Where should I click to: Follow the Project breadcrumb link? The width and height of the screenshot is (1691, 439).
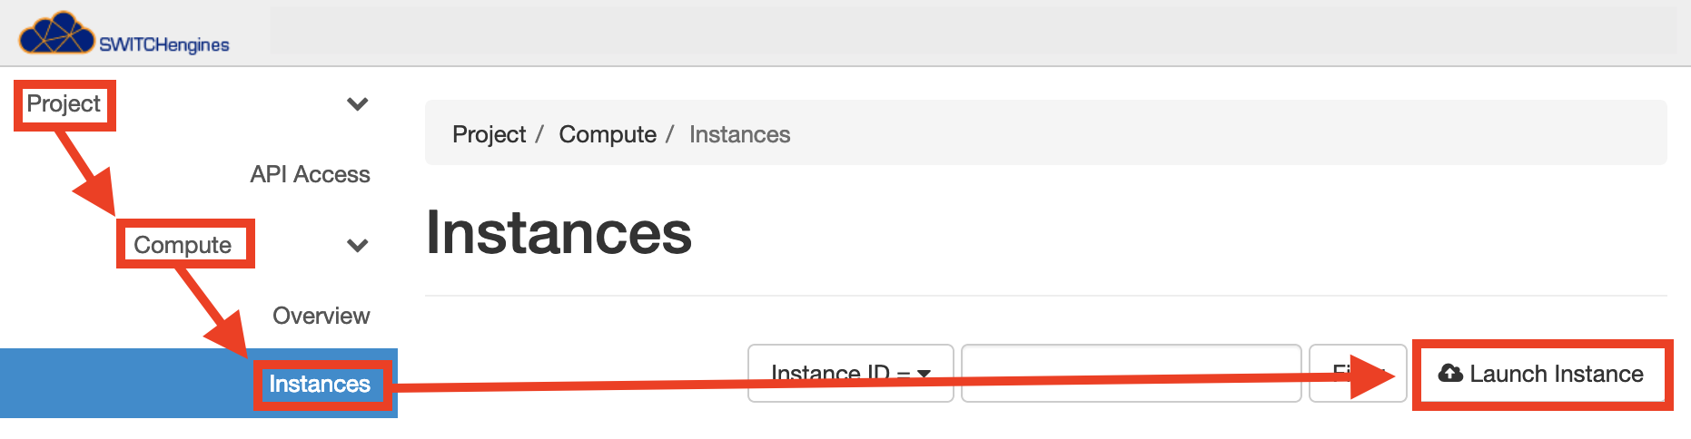pyautogui.click(x=489, y=134)
